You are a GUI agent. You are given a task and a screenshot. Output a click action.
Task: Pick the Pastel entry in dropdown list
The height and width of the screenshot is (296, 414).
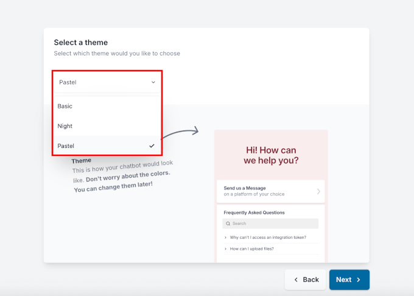point(66,146)
